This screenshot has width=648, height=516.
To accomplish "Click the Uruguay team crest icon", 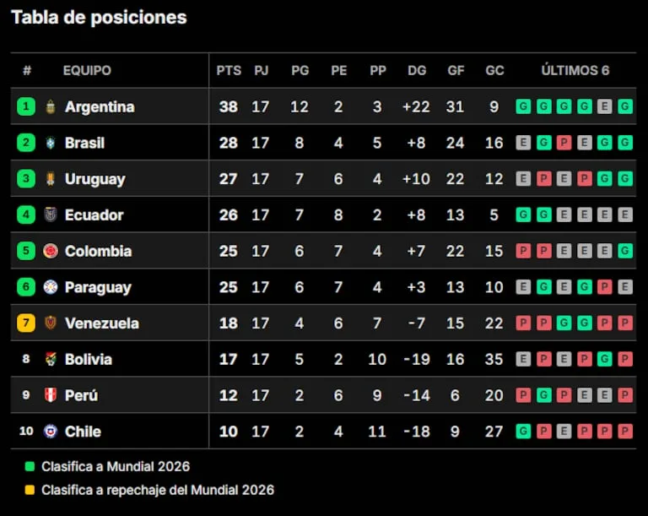I will 51,179.
